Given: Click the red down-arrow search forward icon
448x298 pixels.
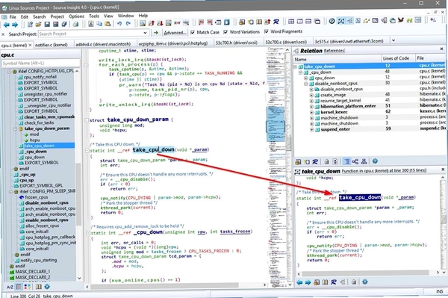Looking at the screenshot, I should [160, 23].
